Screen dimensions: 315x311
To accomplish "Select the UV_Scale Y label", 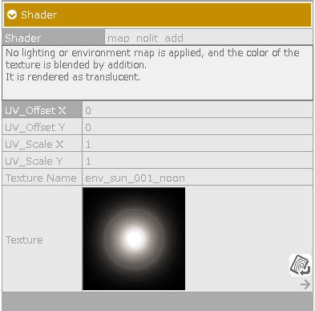I will [x=42, y=161].
